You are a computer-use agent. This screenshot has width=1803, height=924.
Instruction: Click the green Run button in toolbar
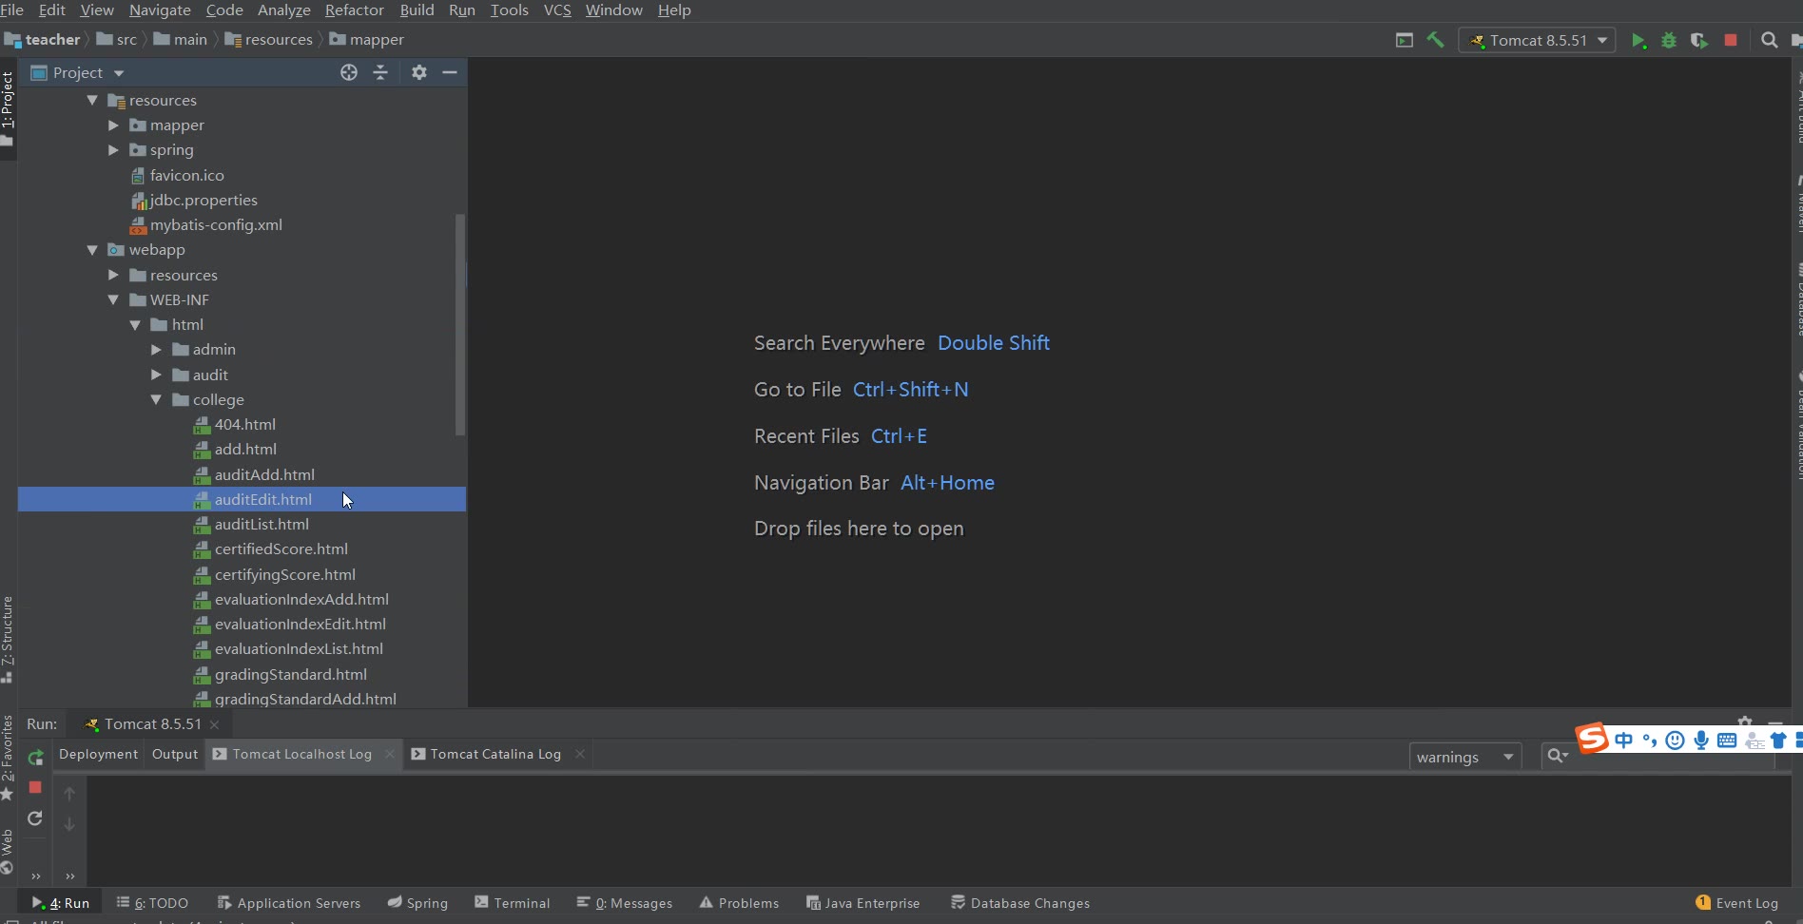tap(1638, 41)
